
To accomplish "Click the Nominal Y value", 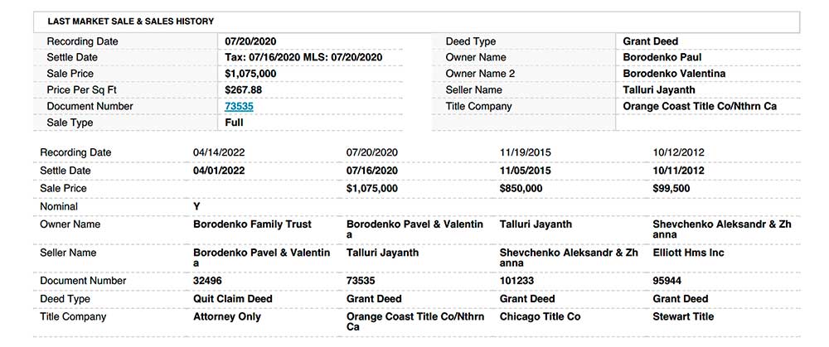I will [196, 206].
